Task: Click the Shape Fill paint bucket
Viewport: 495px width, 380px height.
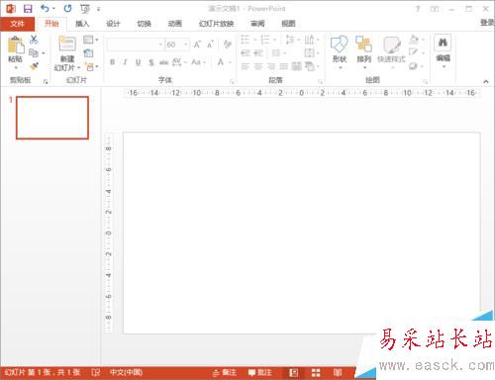Action: pos(414,40)
